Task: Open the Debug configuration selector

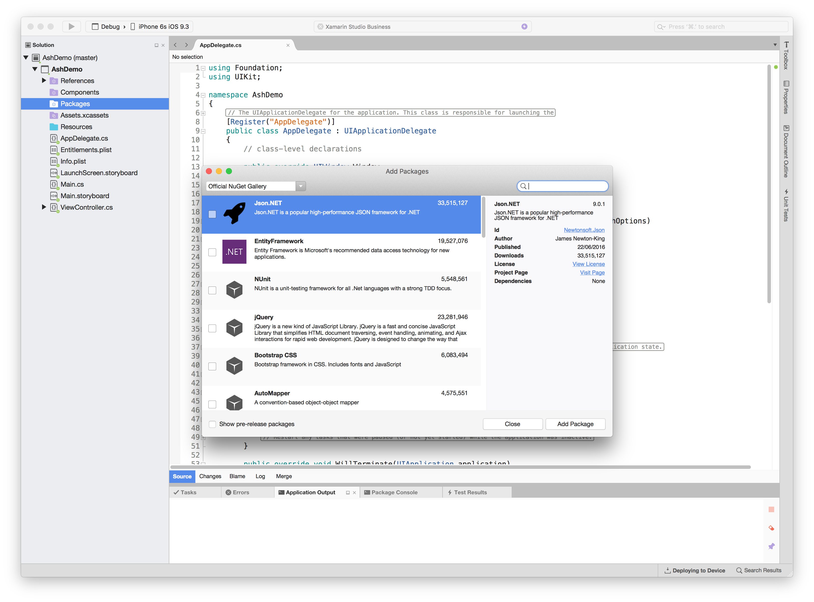Action: coord(106,27)
